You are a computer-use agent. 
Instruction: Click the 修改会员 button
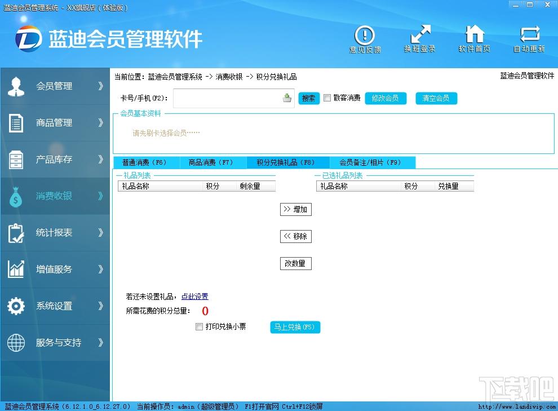(386, 98)
